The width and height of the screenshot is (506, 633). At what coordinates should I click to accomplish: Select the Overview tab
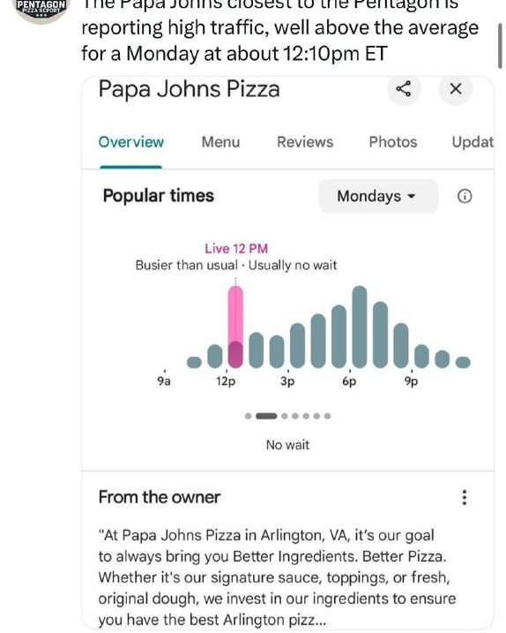coord(131,142)
